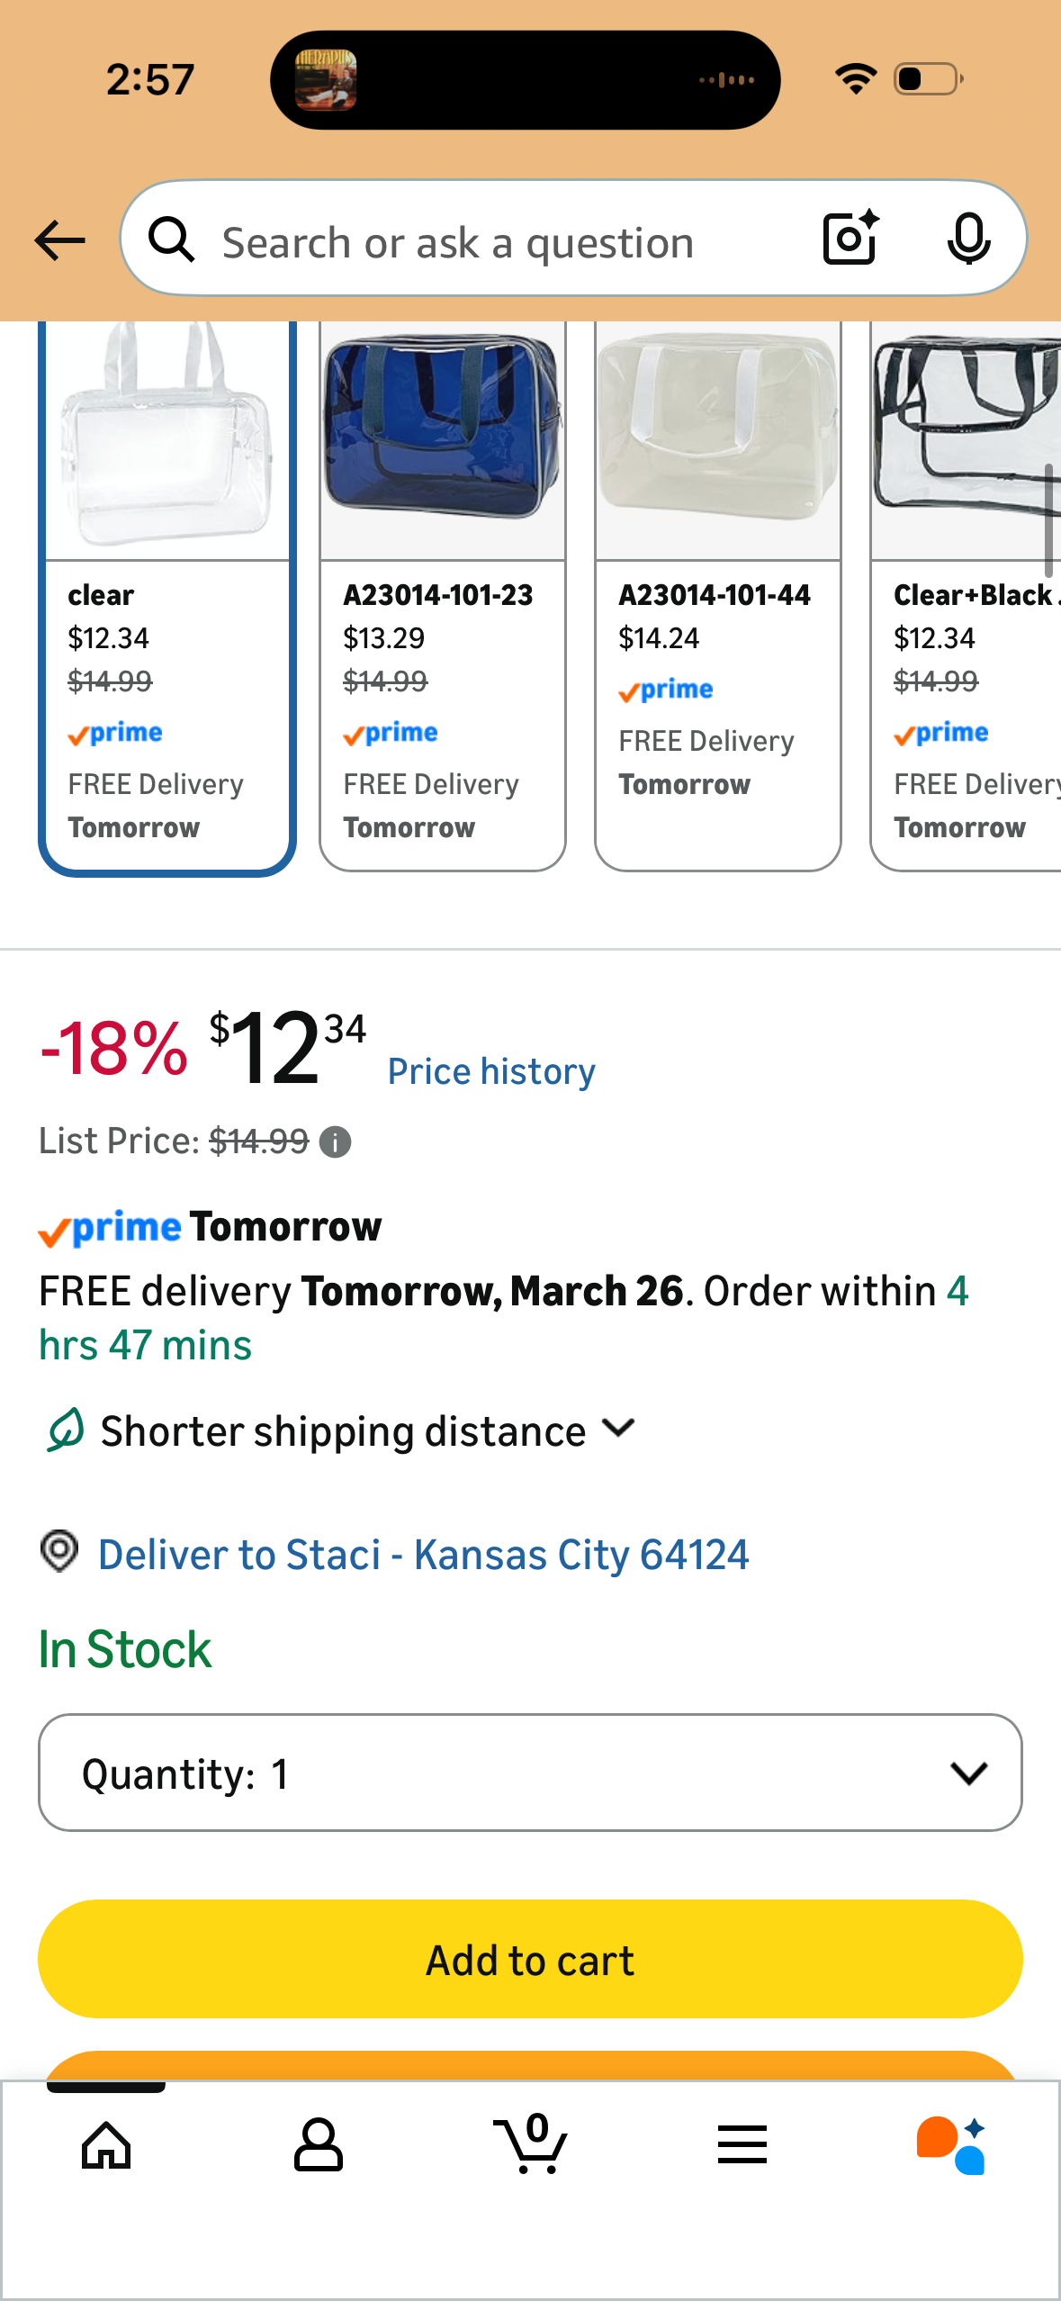Choose the A23014-101-23 blue variant
1061x2301 pixels.
[x=443, y=596]
